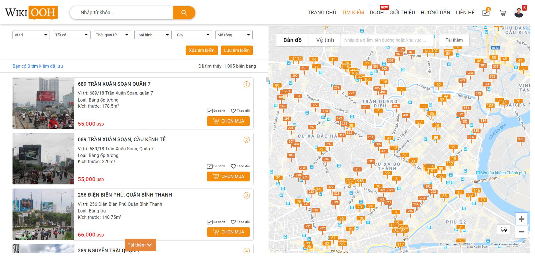Viewport: 535px width, 256px height.
Task: Expand the Vị trí dropdown
Action: tap(31, 35)
